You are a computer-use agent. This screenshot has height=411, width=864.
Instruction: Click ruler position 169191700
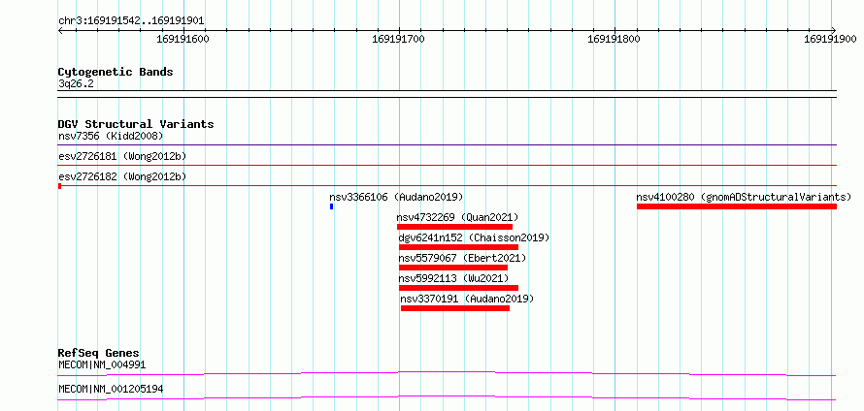coord(399,39)
